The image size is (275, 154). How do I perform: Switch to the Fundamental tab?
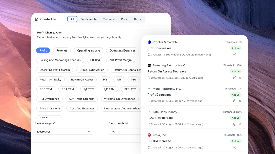tap(89, 19)
